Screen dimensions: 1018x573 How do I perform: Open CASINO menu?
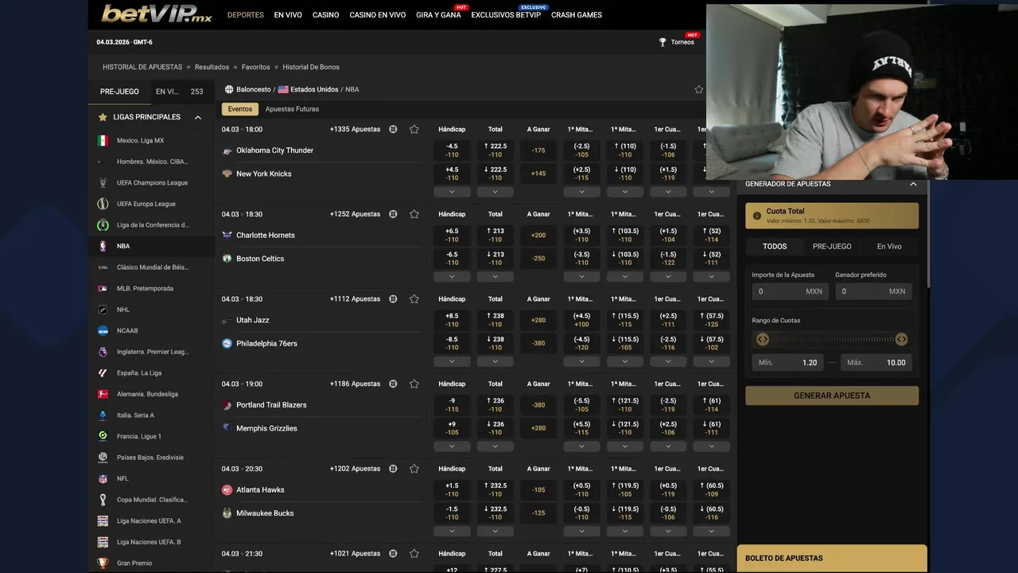(x=325, y=15)
